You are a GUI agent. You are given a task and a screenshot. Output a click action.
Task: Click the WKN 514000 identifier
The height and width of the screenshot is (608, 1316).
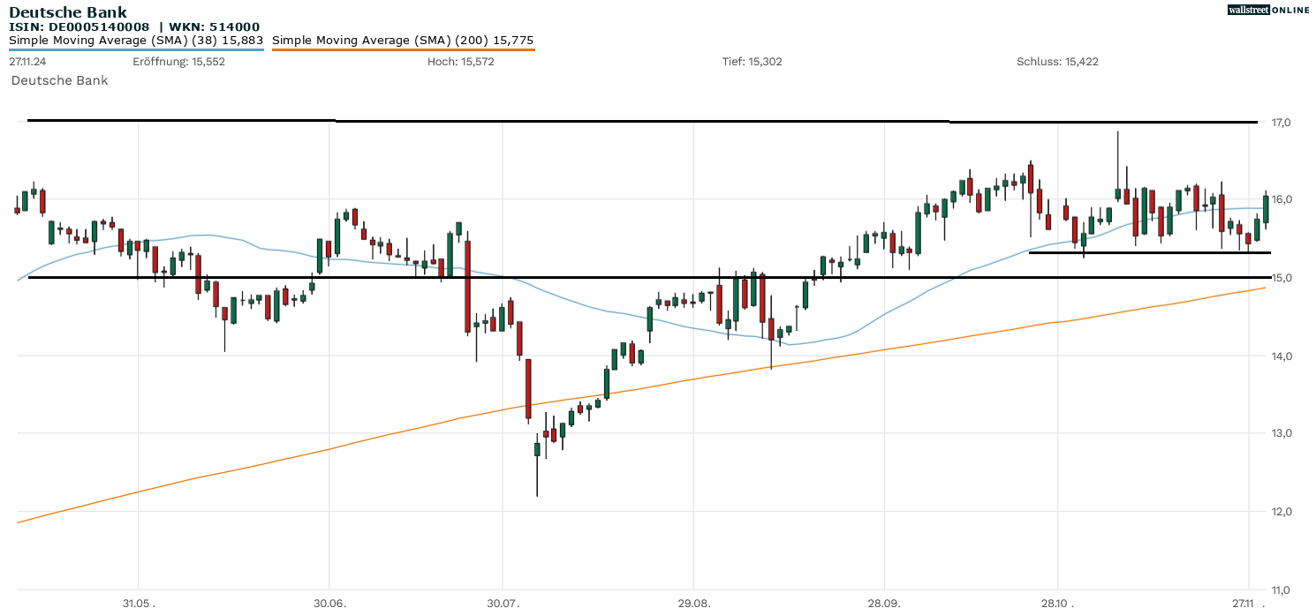tap(216, 27)
